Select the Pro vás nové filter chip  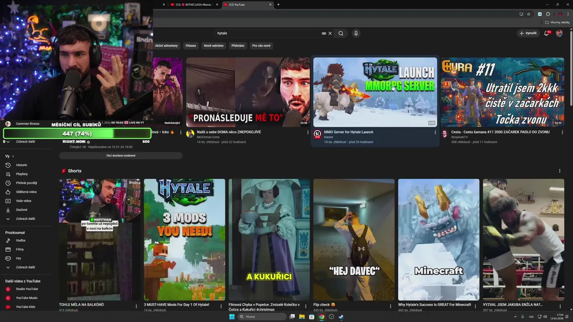point(261,46)
